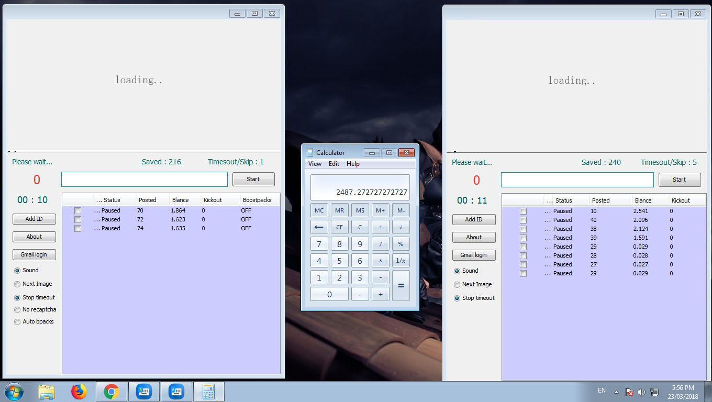The image size is (712, 402).
Task: Check the right window row with balance 2.096
Action: 523,220
